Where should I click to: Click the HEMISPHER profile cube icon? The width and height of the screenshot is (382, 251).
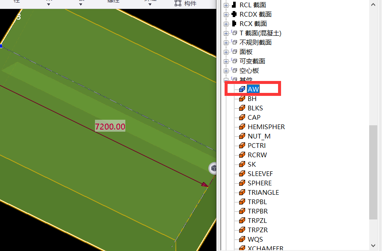tap(242, 127)
